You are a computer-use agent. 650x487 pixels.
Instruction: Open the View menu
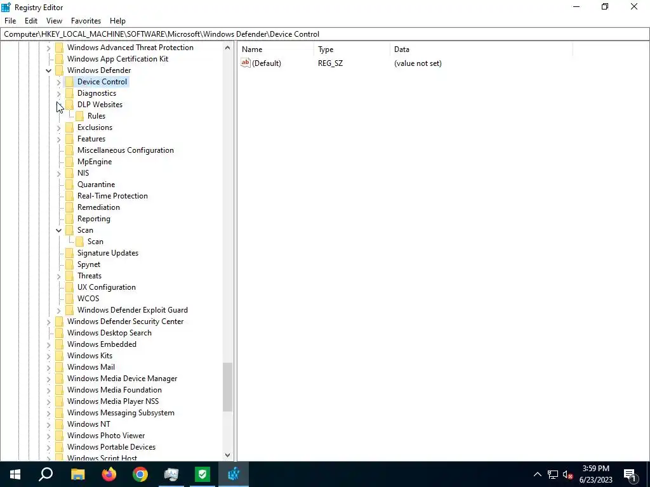[55, 21]
